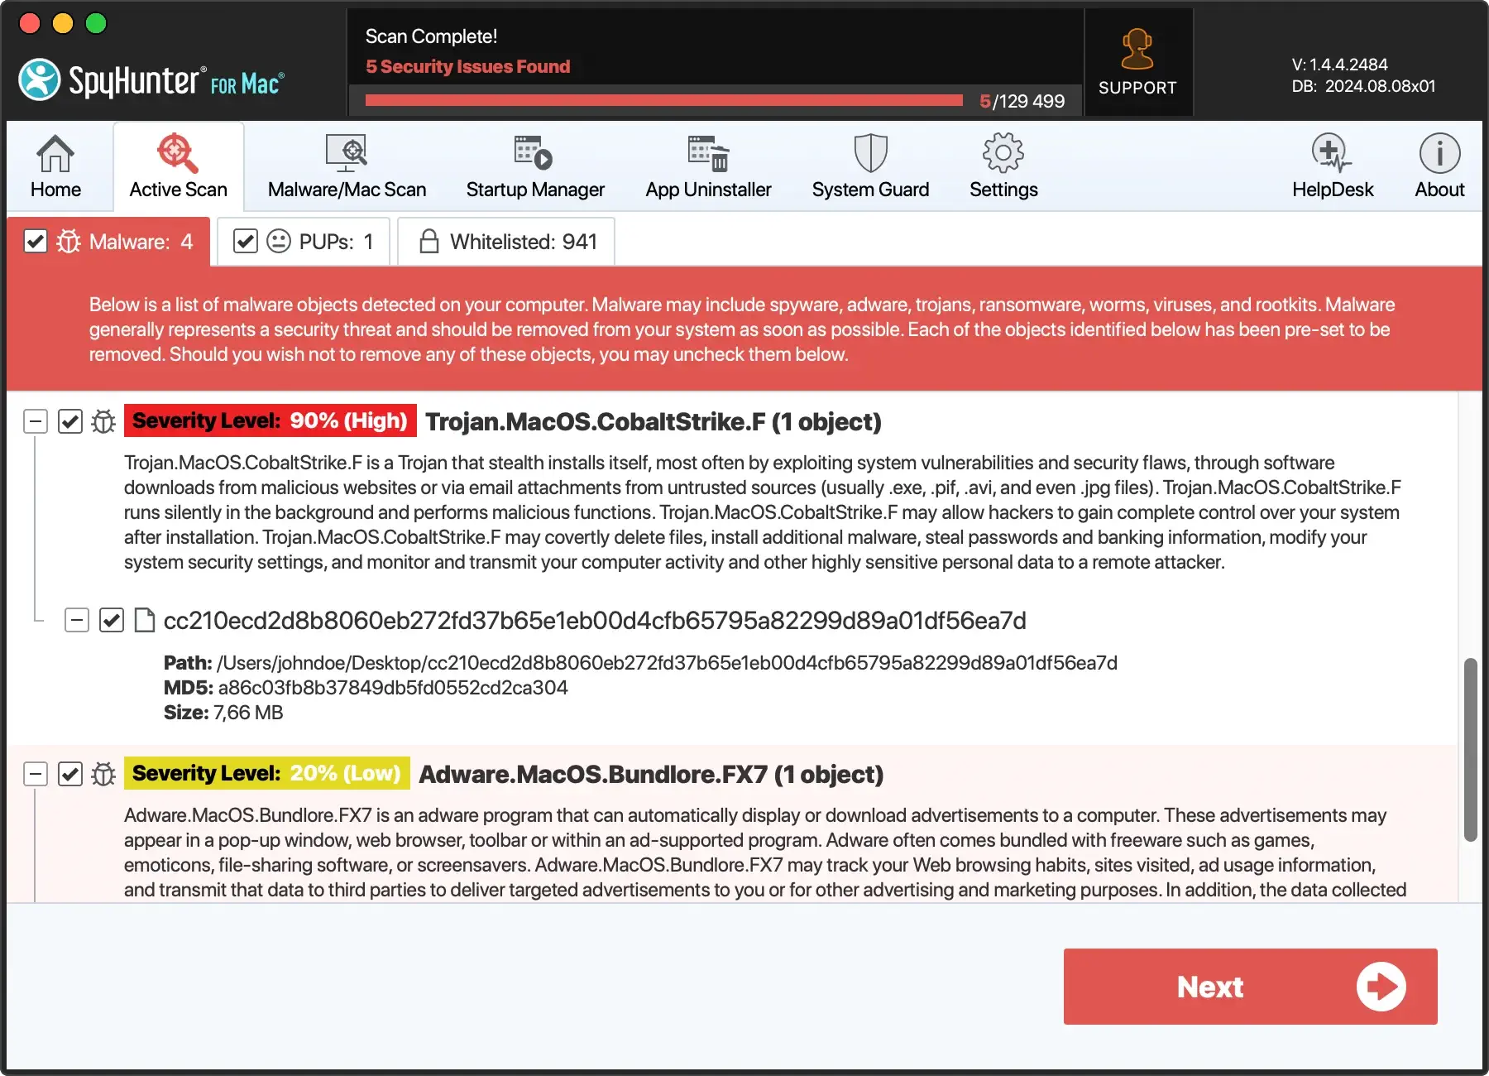Click the macOS green zoom window button
Image resolution: width=1489 pixels, height=1076 pixels.
pyautogui.click(x=96, y=23)
